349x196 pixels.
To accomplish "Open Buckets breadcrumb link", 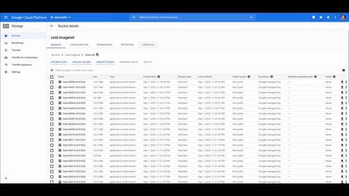I will 56,55.
